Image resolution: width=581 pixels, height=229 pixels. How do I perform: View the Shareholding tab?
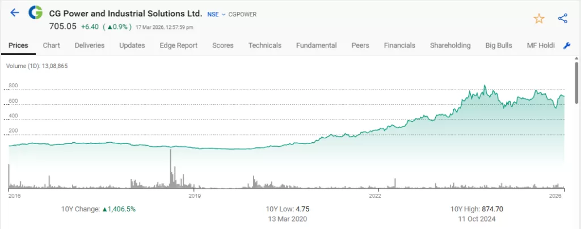(x=451, y=45)
